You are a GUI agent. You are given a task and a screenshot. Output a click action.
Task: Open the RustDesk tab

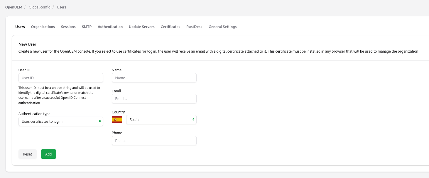click(x=194, y=27)
